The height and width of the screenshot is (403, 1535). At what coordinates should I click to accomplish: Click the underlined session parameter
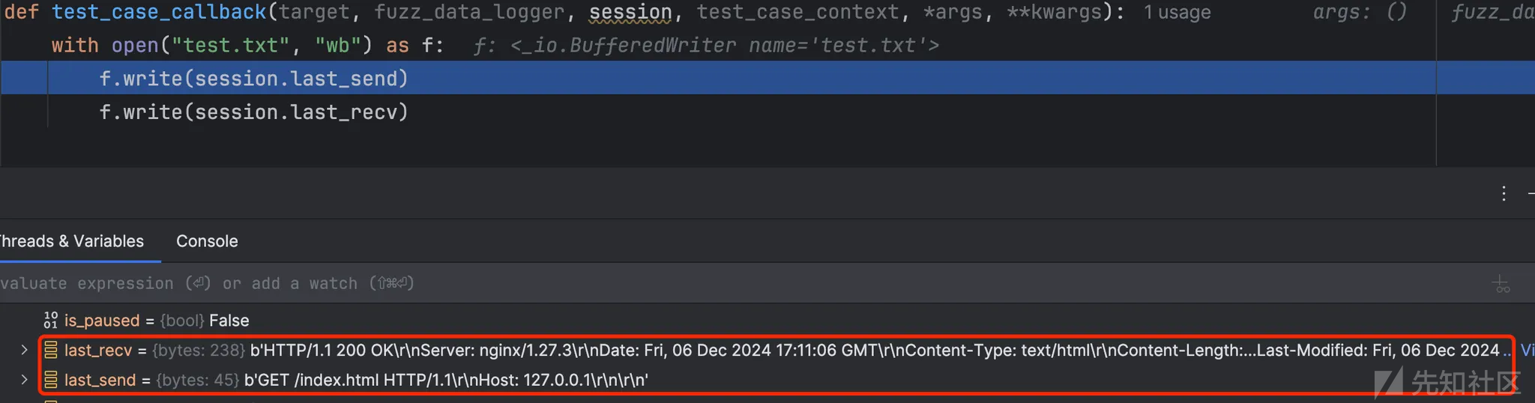click(630, 12)
